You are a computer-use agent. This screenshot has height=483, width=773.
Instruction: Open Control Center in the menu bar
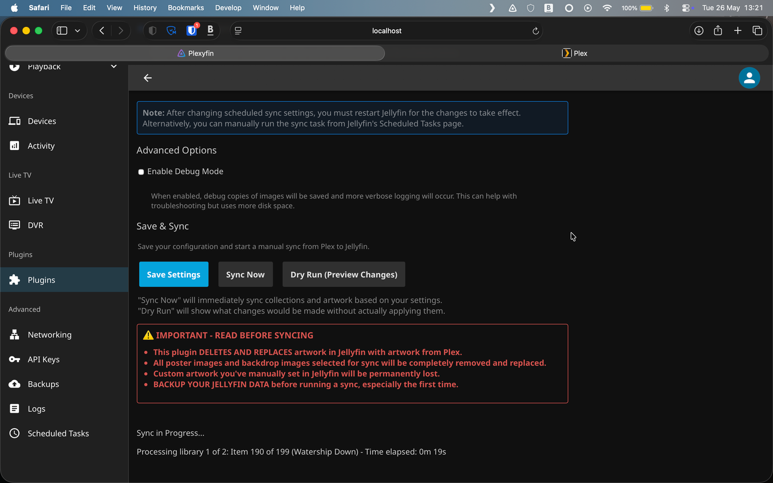coord(686,8)
